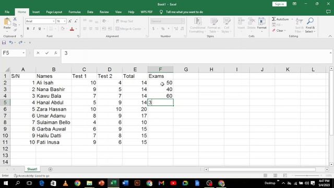334x188 pixels.
Task: Add a new sheet with plus icon
Action: tap(50, 169)
